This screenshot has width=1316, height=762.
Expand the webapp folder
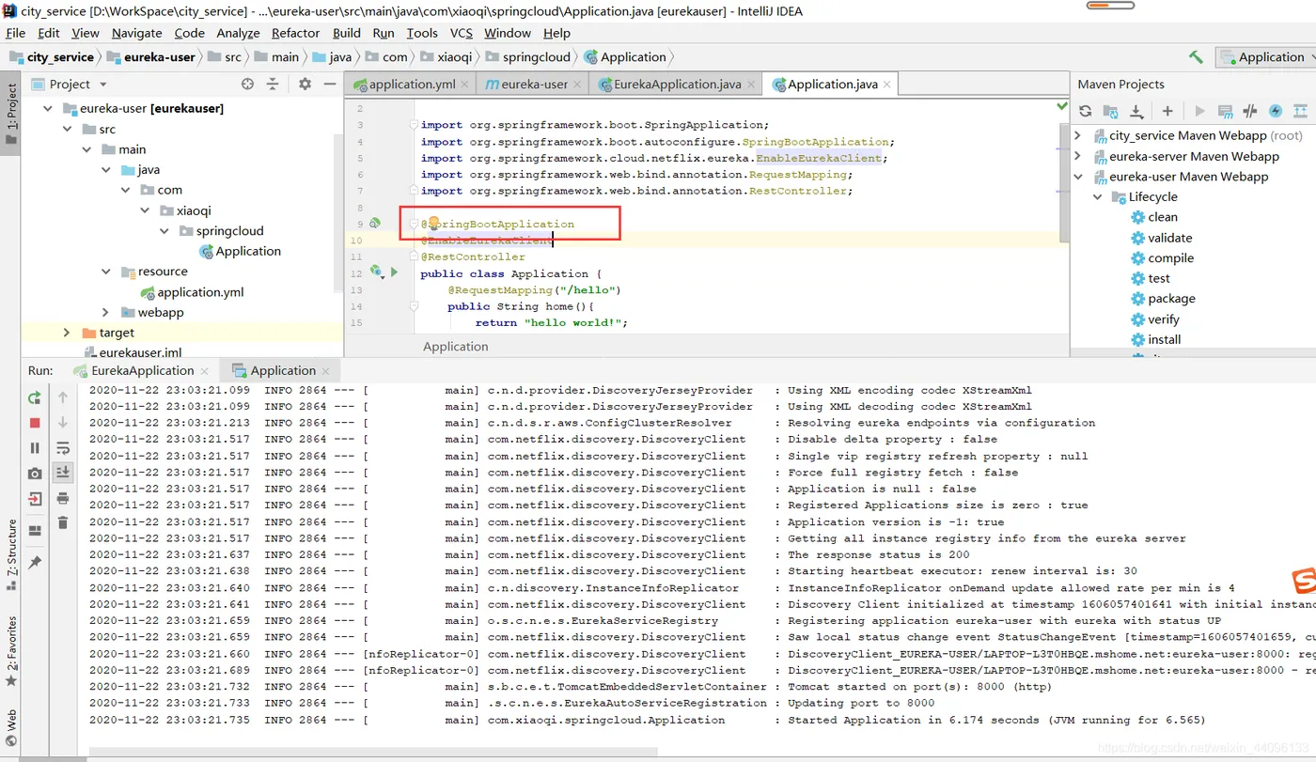106,312
